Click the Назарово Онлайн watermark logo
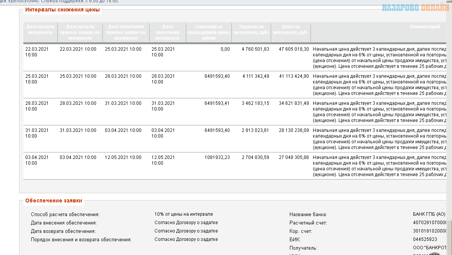 pos(416,8)
